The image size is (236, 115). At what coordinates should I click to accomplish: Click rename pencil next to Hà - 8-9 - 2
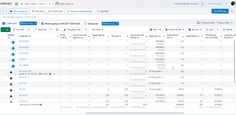click(30, 71)
